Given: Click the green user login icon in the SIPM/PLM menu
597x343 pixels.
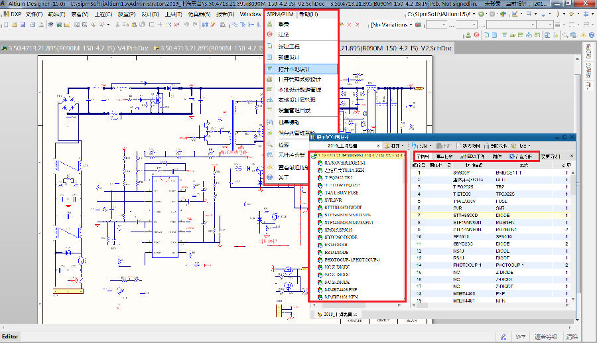Looking at the screenshot, I should point(269,24).
